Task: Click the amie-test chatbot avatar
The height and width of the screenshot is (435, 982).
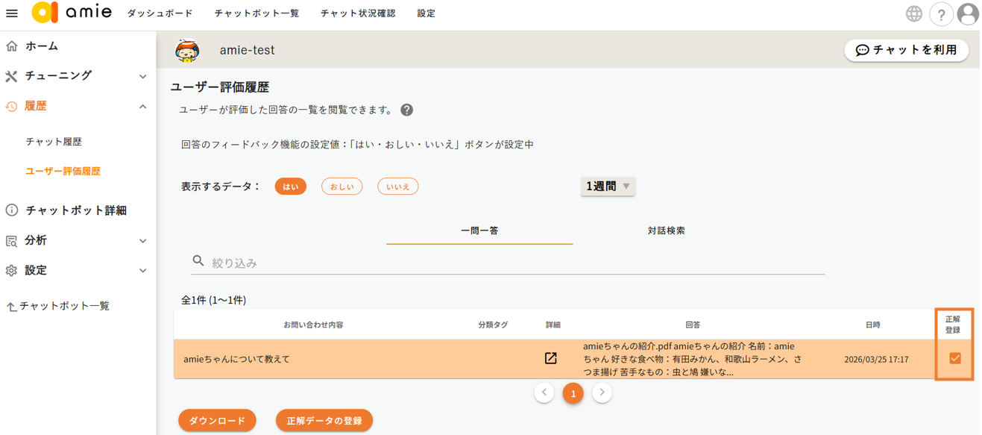Action: pos(186,50)
